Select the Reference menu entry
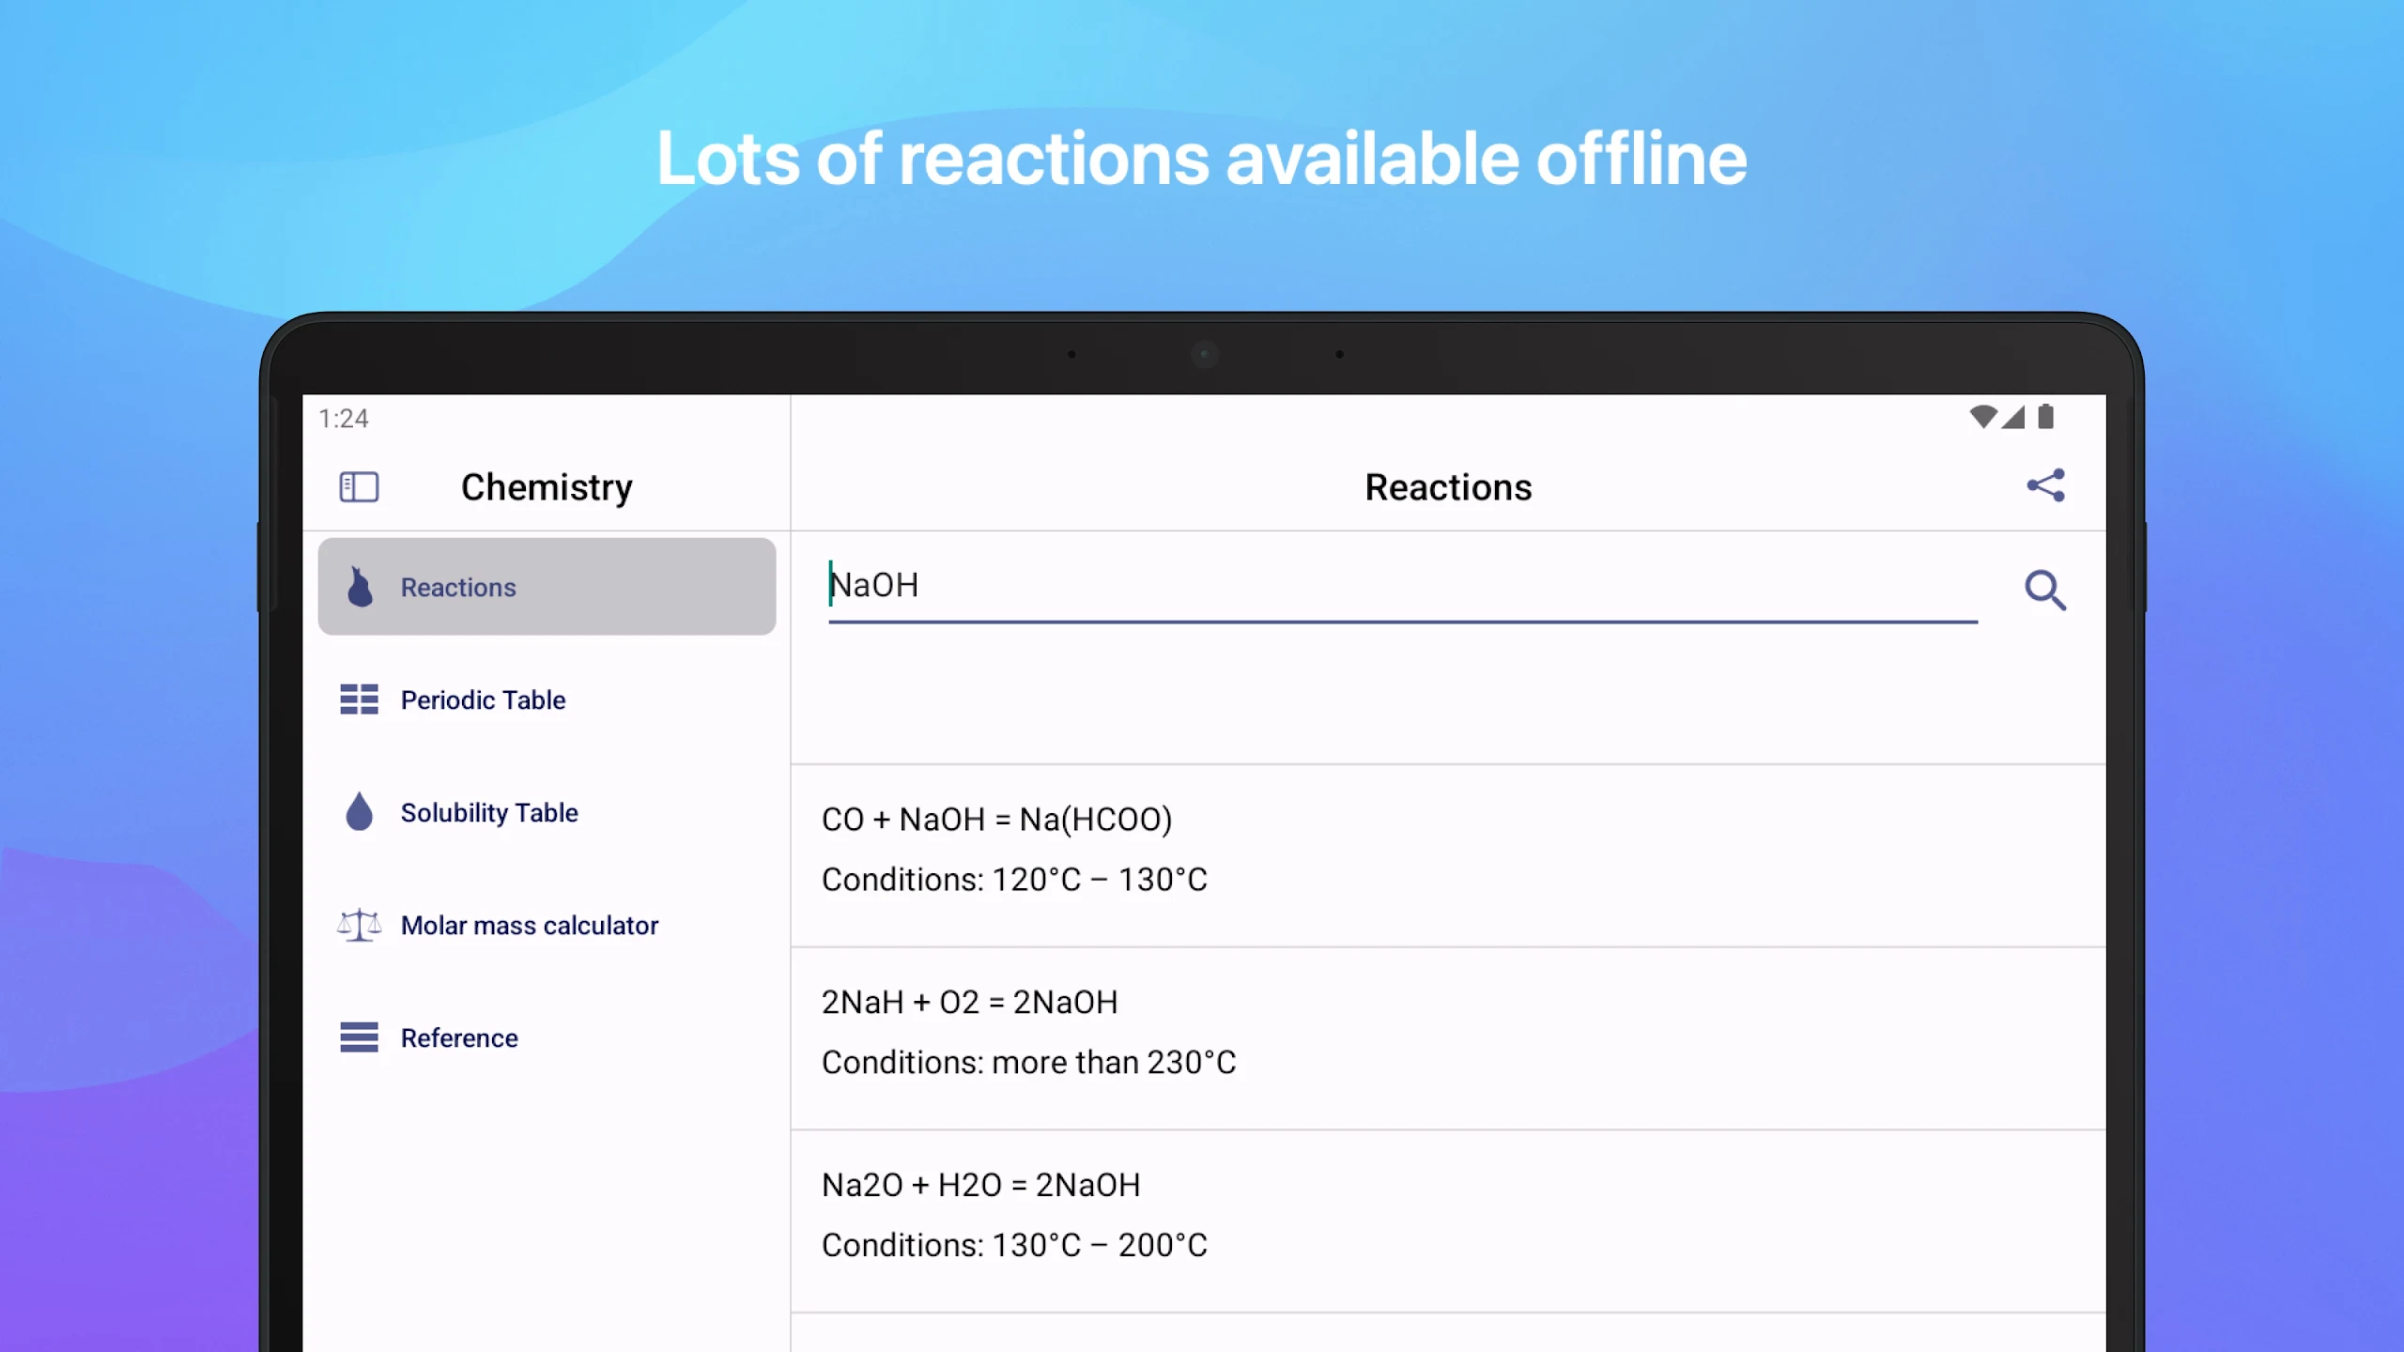2404x1352 pixels. 459,1037
